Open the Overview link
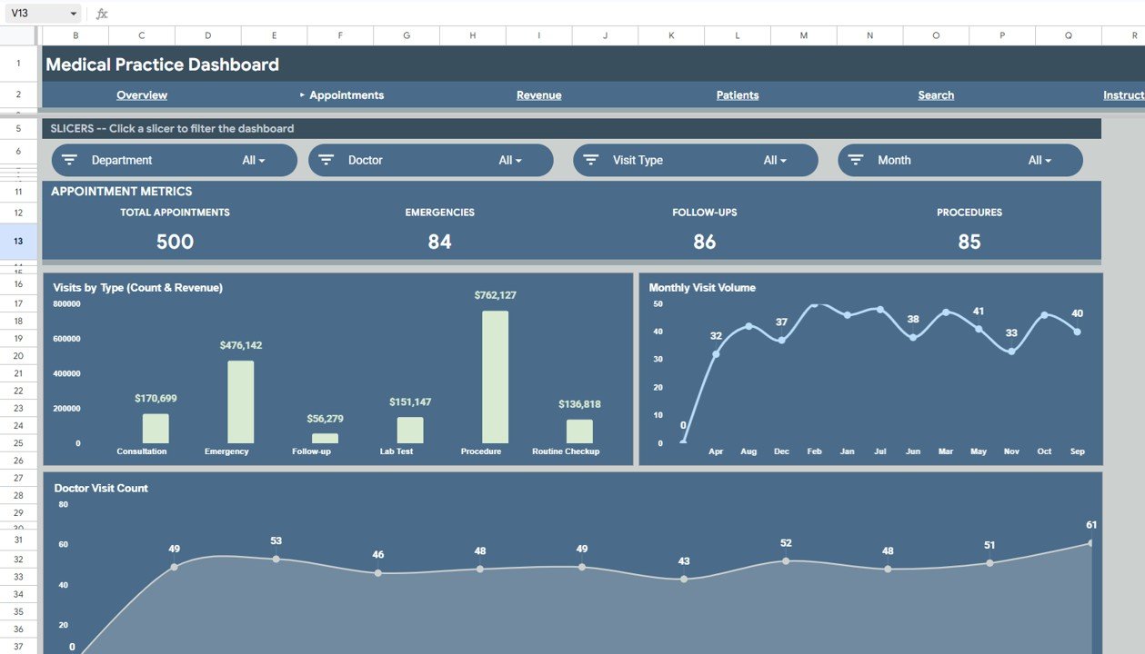Screen dimensions: 1145x654 pos(142,94)
